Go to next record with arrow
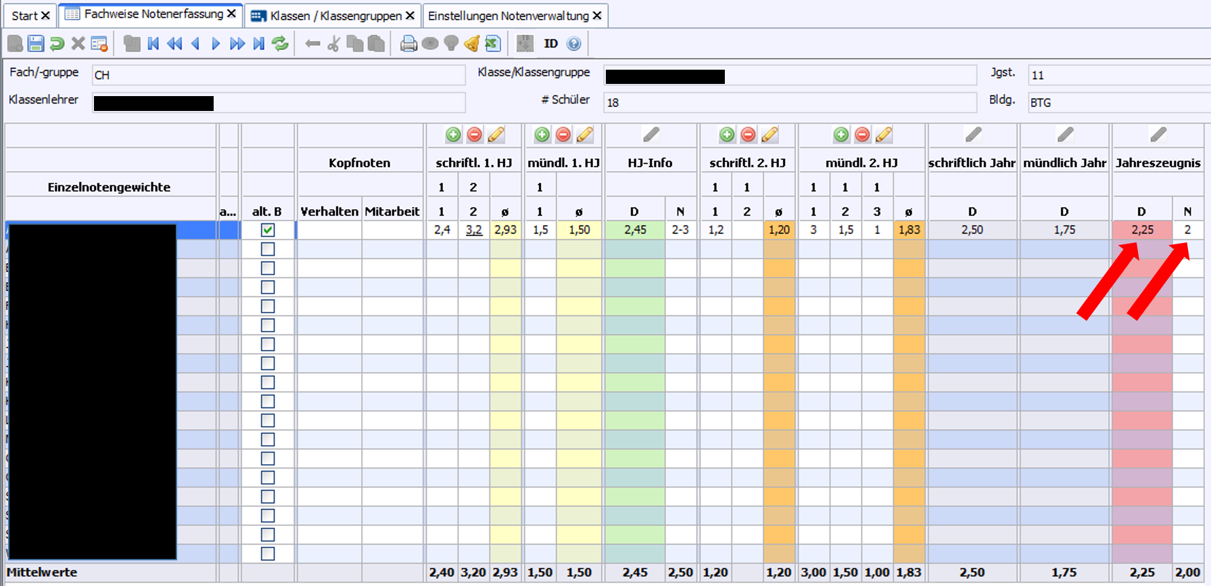This screenshot has width=1211, height=586. [x=216, y=44]
